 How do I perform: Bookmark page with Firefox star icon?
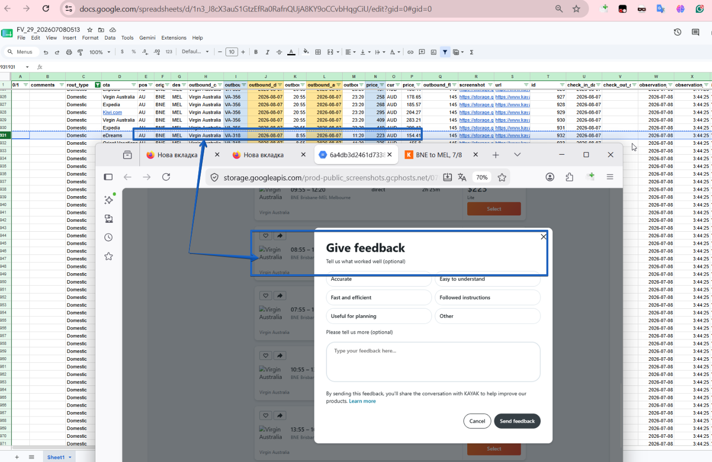pos(502,177)
